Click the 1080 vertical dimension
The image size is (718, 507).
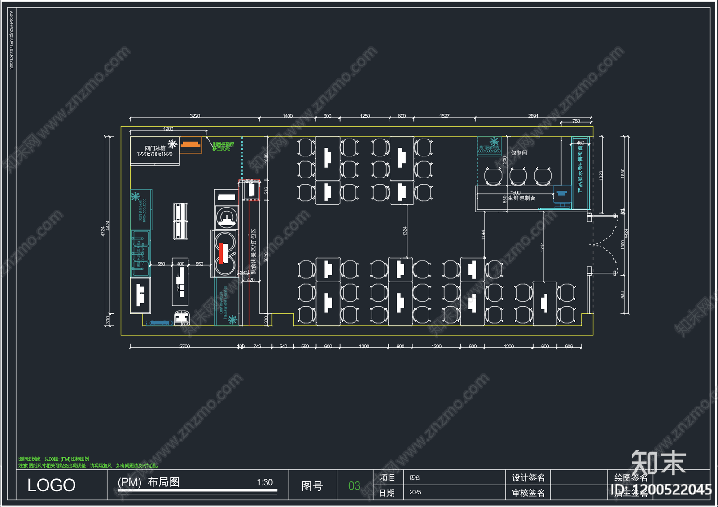[x=266, y=158]
